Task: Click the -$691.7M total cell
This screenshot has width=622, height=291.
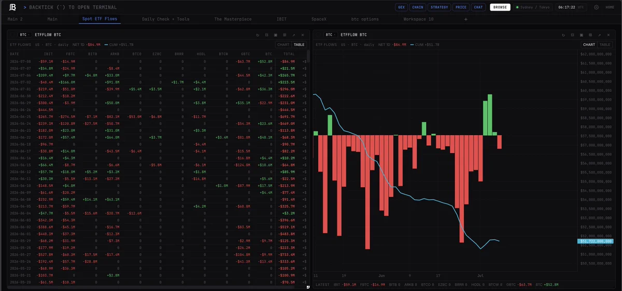Action: tap(286, 116)
